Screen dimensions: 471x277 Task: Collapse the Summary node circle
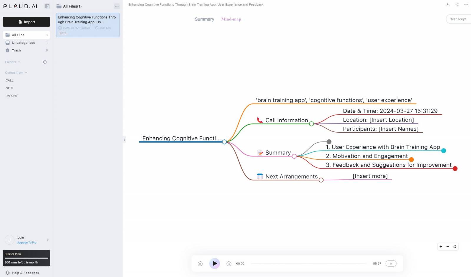point(294,156)
